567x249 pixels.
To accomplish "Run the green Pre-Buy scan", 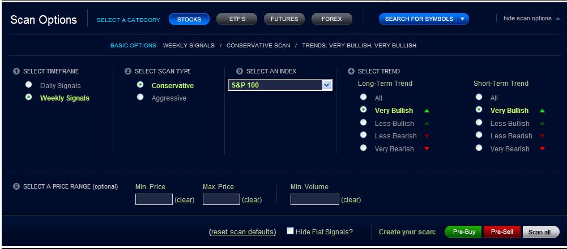I will [x=464, y=231].
